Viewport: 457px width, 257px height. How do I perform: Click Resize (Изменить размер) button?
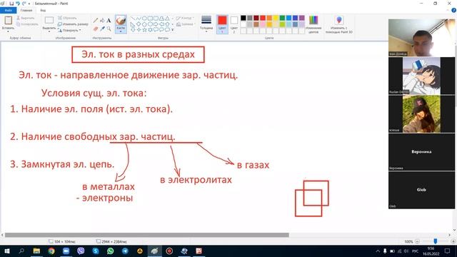click(73, 24)
